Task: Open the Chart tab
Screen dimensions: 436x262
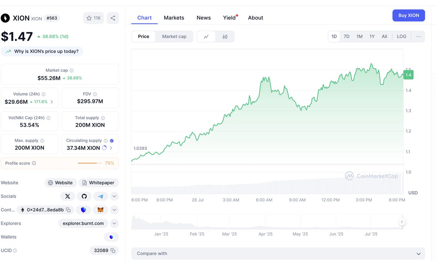Action: (x=144, y=18)
